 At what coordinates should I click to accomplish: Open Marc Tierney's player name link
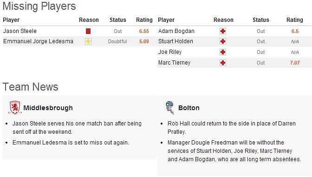[174, 63]
